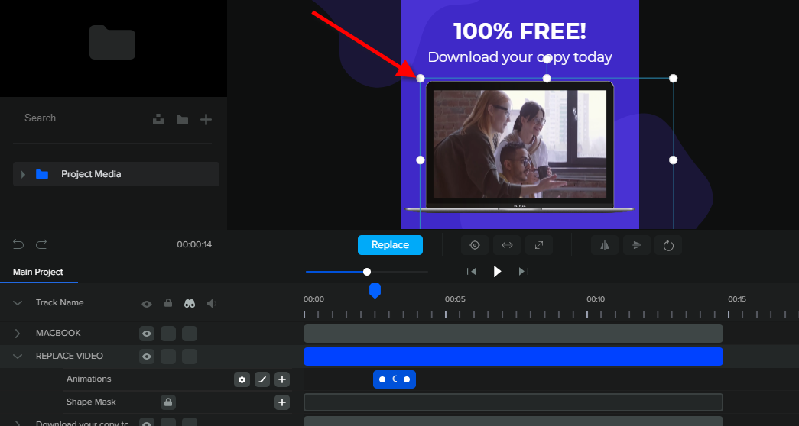The image size is (799, 426).
Task: Toggle header eye visibility for all tracks
Action: click(x=147, y=304)
